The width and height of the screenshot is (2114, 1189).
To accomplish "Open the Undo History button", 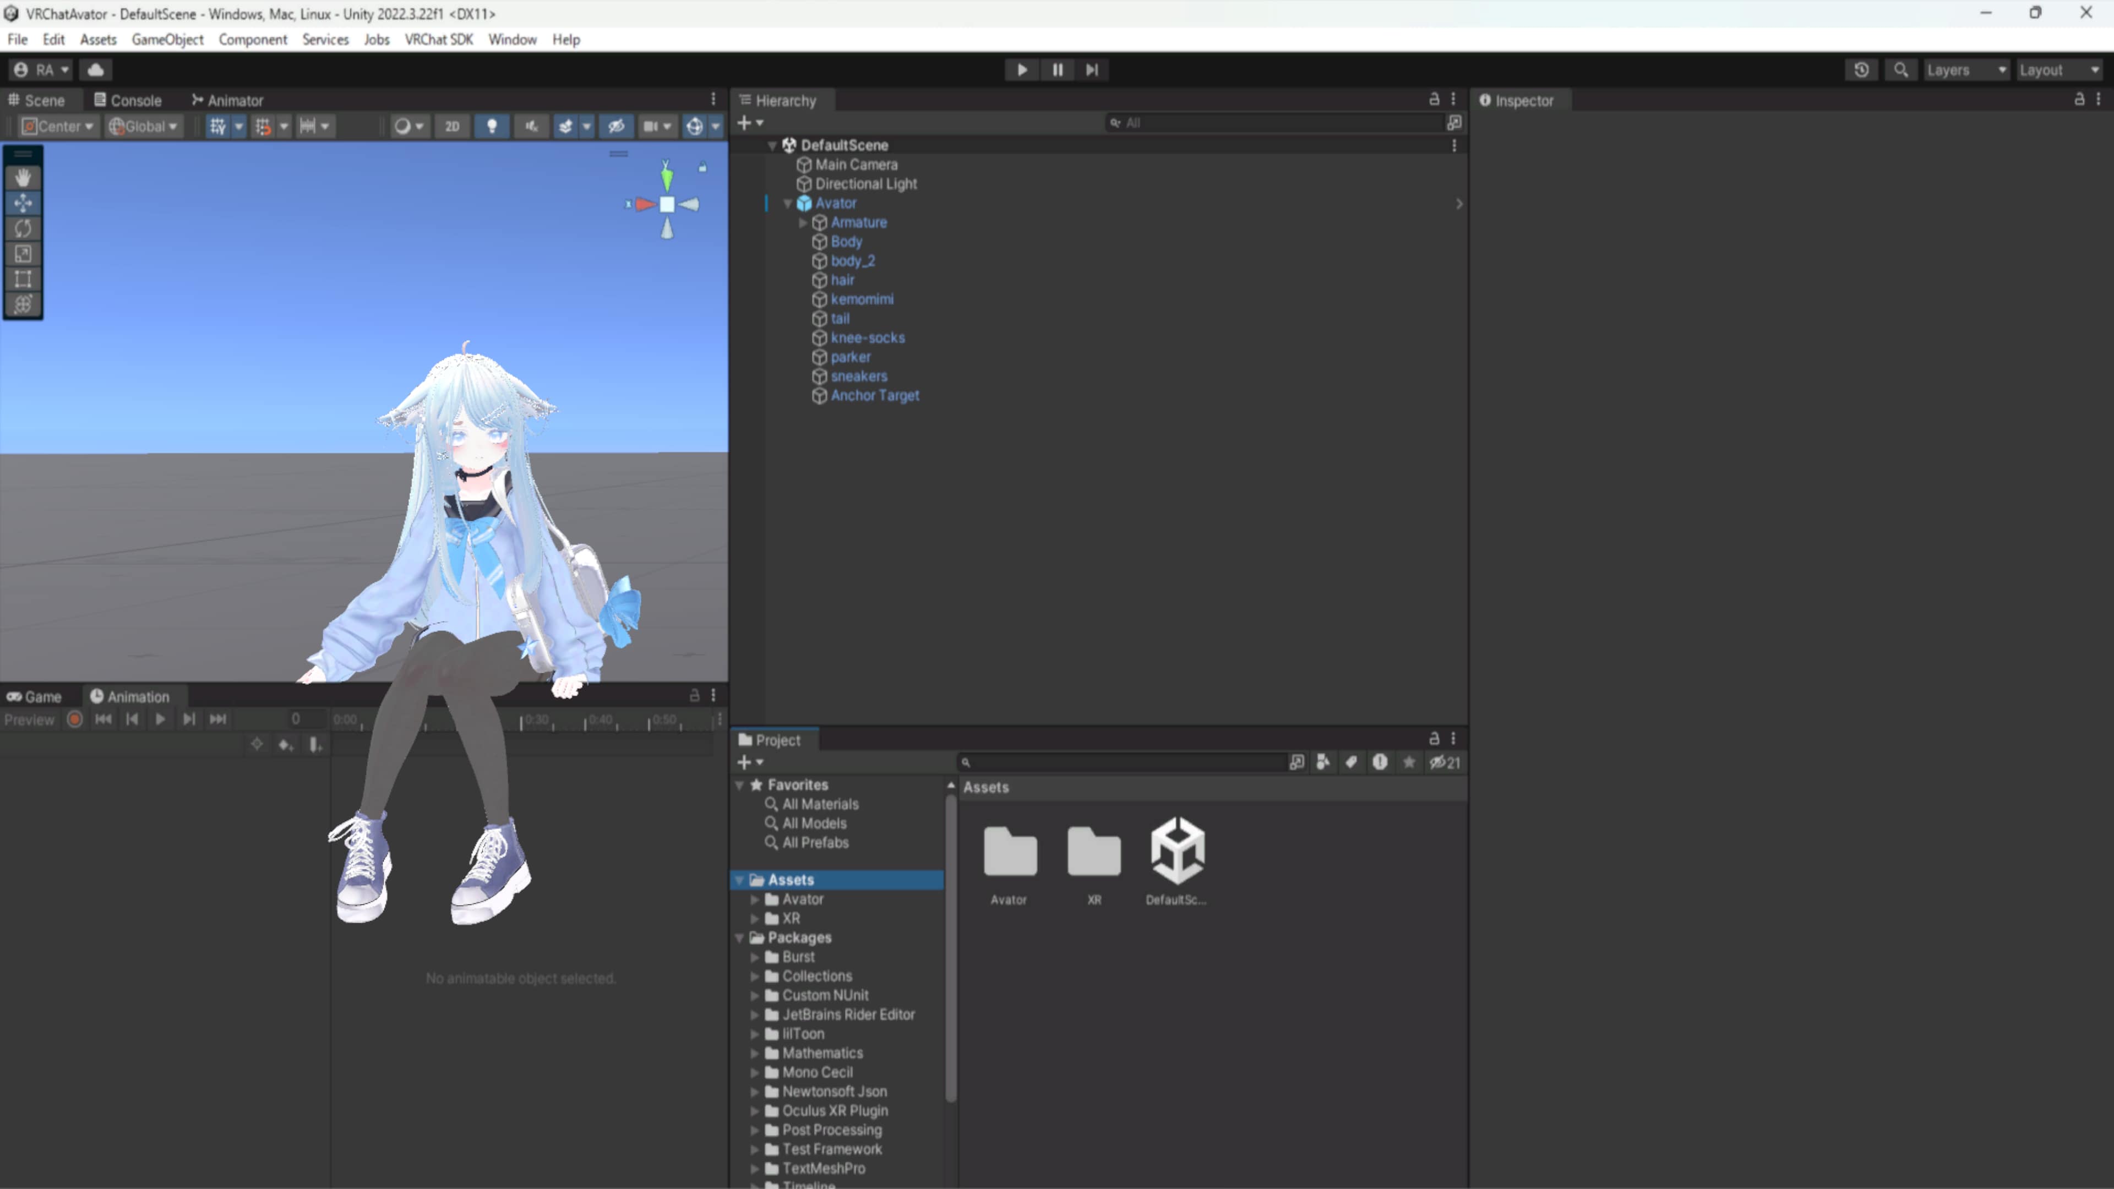I will pos(1861,70).
